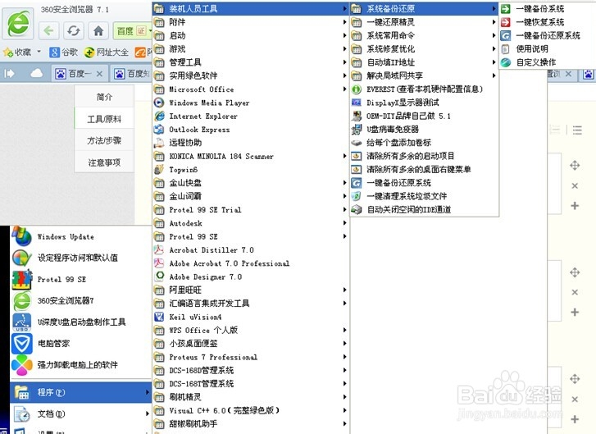596x434 pixels.
Task: Open the 刷机精灵 folder
Action: (251, 397)
